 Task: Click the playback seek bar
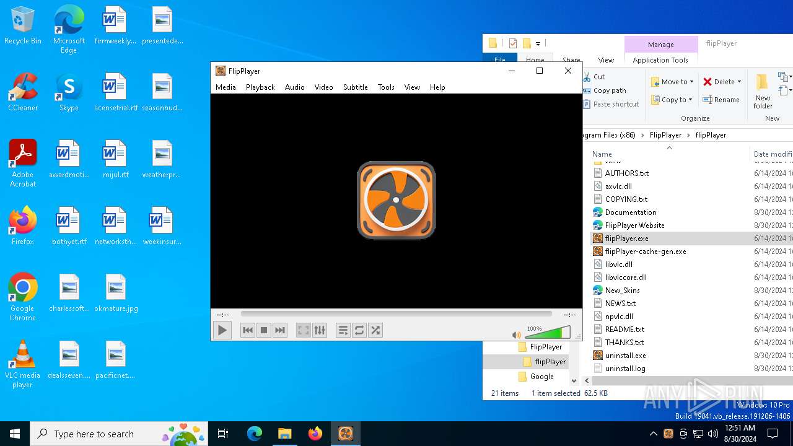(396, 314)
